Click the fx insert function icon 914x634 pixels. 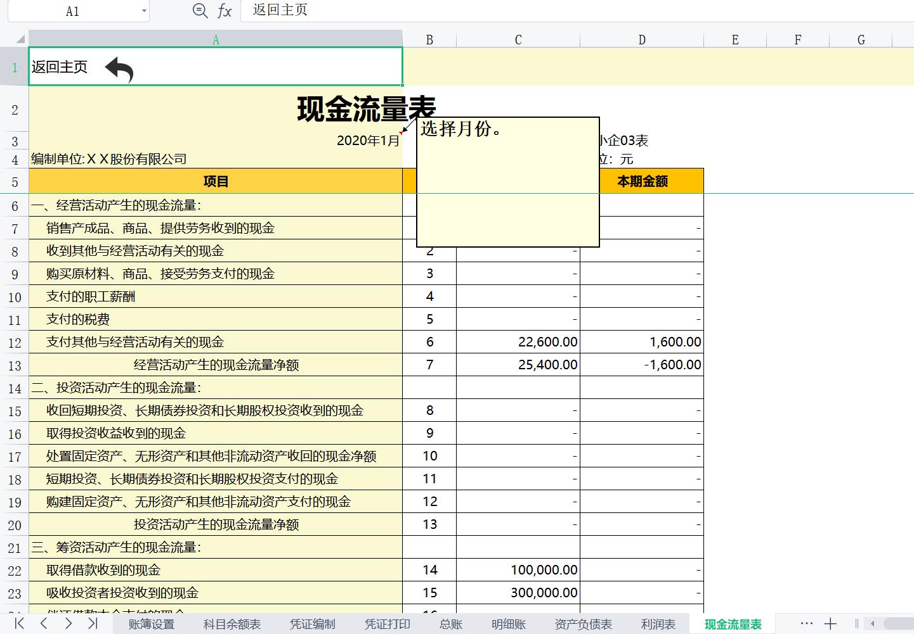[223, 10]
